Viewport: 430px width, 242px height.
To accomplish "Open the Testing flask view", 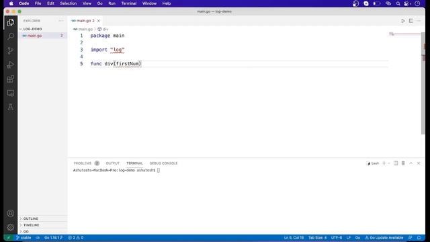I will click(x=11, y=107).
